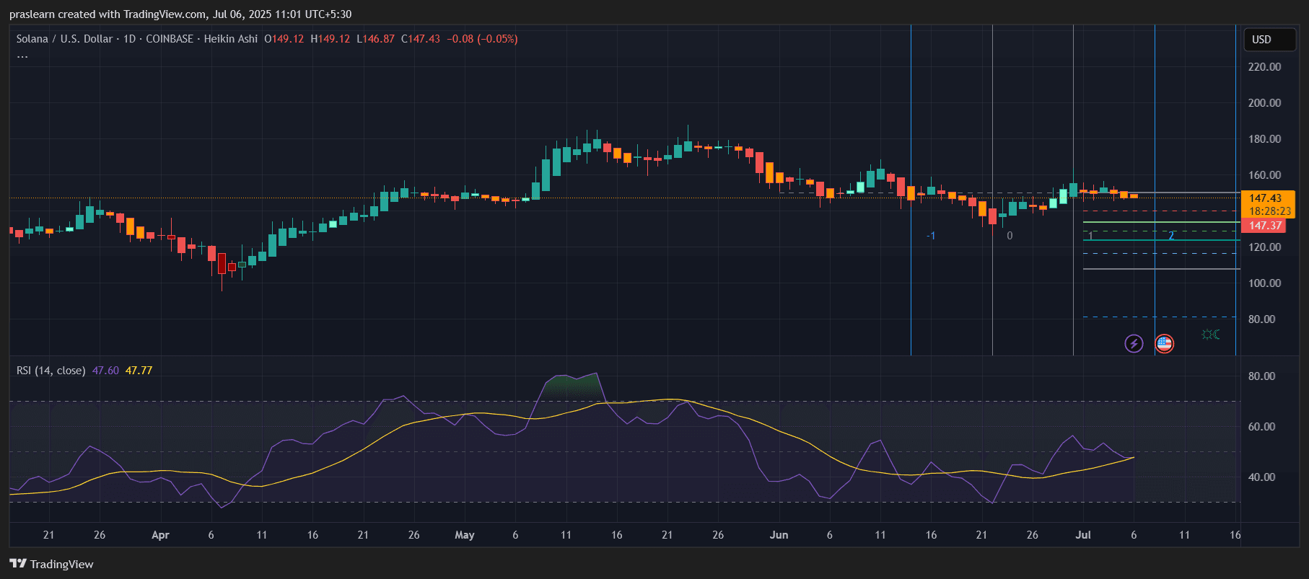This screenshot has width=1309, height=579.
Task: Select the blue "2" time zone label
Action: click(x=1171, y=236)
